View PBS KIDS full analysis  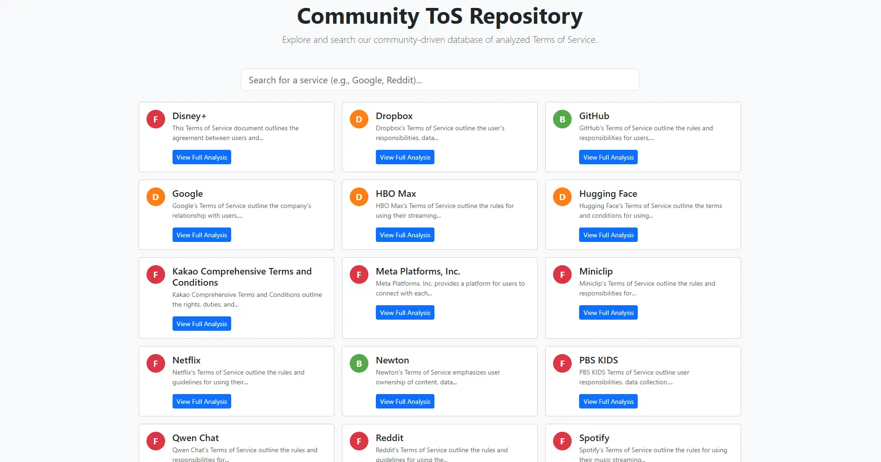(608, 402)
